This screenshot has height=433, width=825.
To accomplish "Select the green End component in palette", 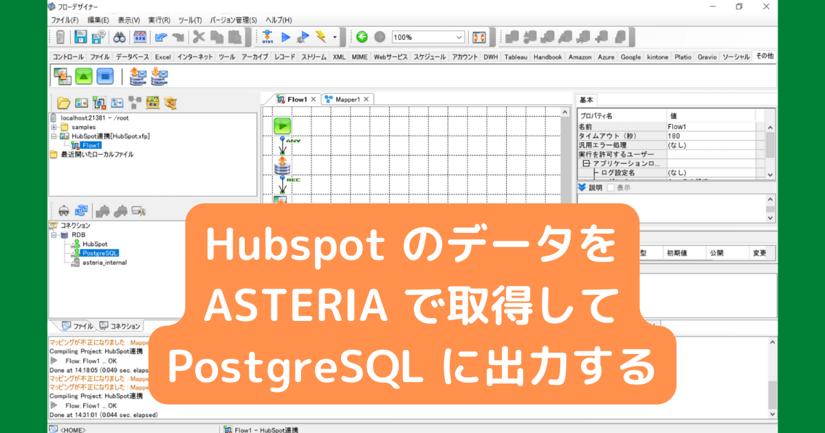I will (x=83, y=76).
